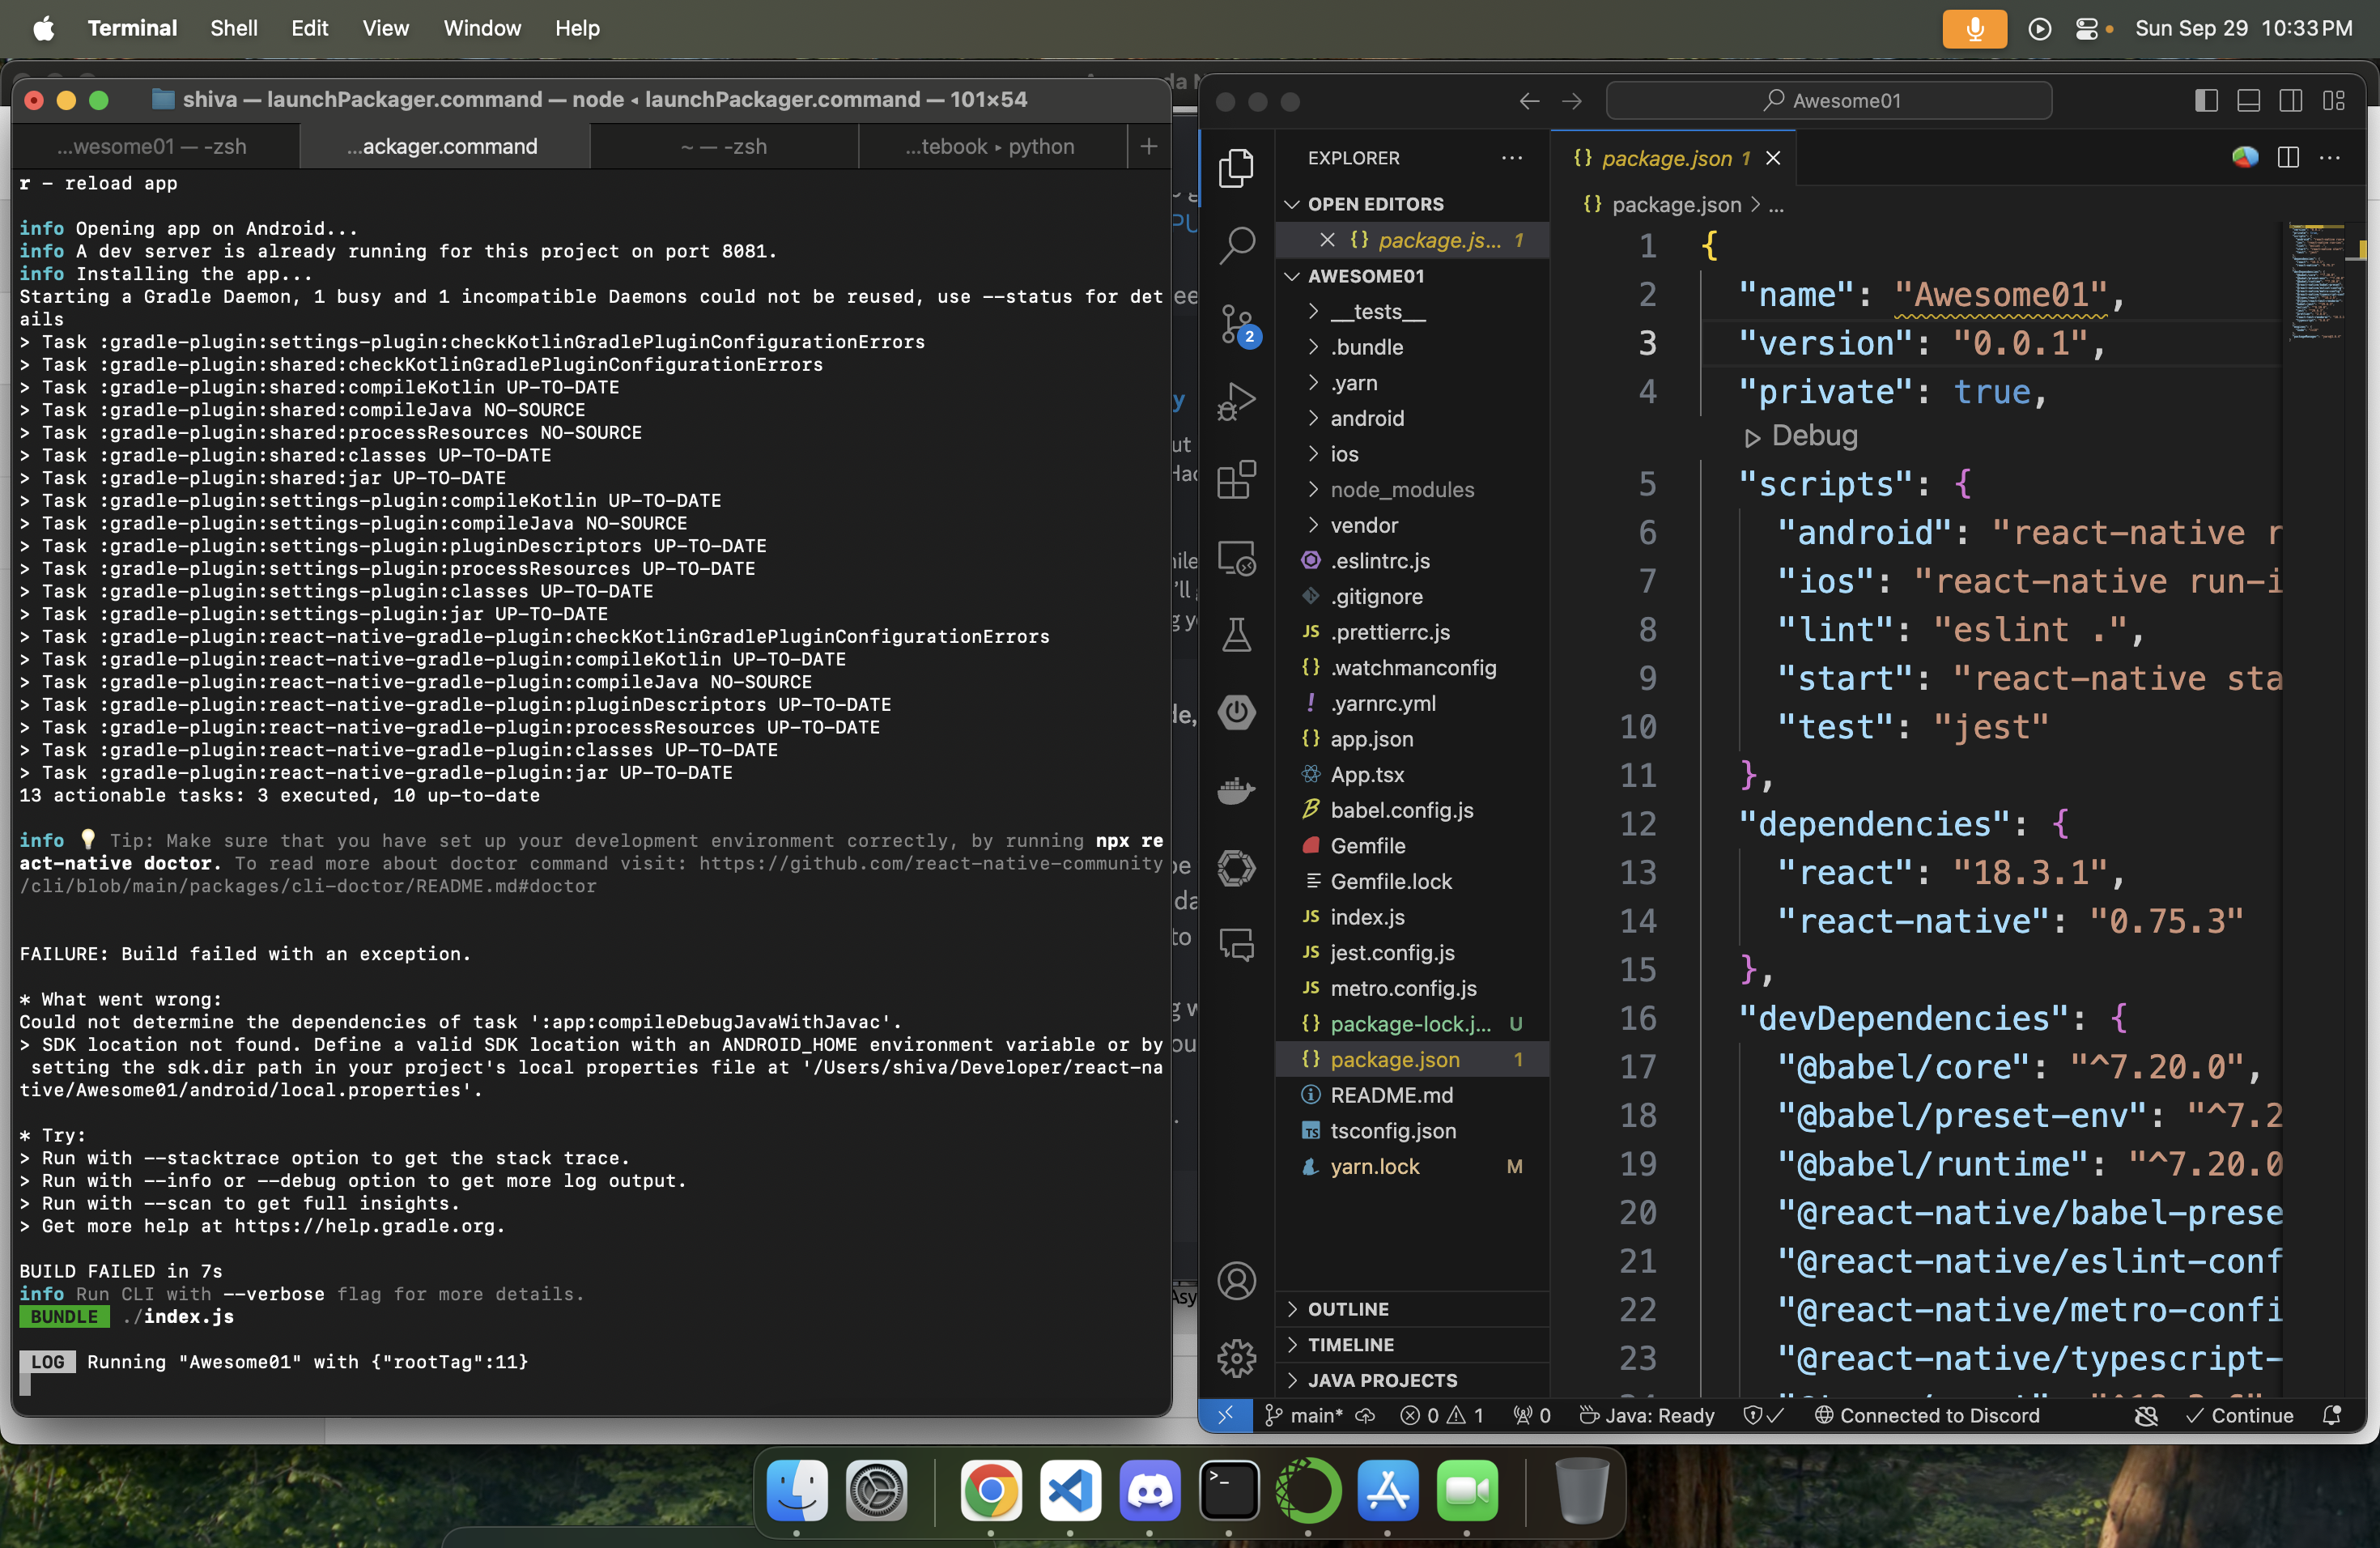This screenshot has width=2380, height=1548.
Task: Open the Shell menu in menu bar
Action: (233, 28)
